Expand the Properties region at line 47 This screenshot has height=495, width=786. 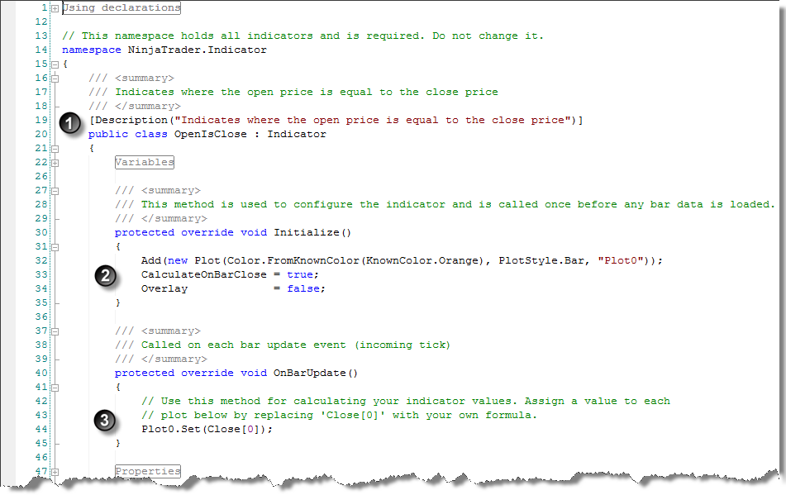tap(55, 472)
